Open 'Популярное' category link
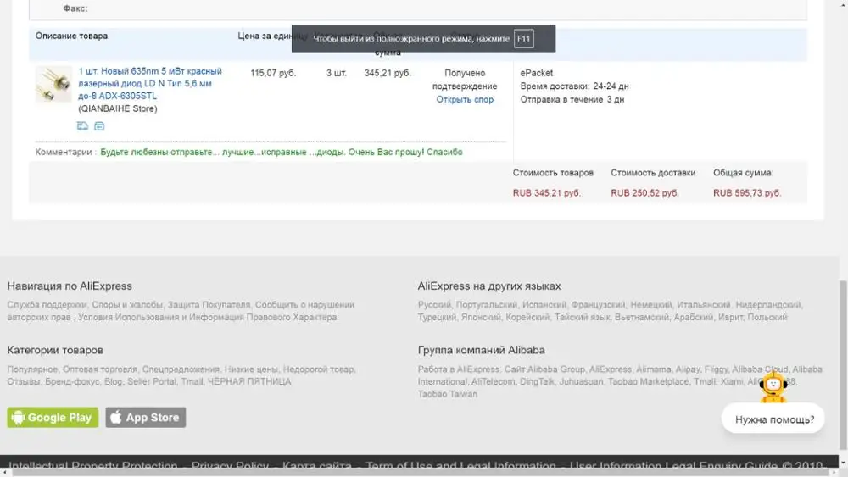The image size is (848, 477). [32, 369]
